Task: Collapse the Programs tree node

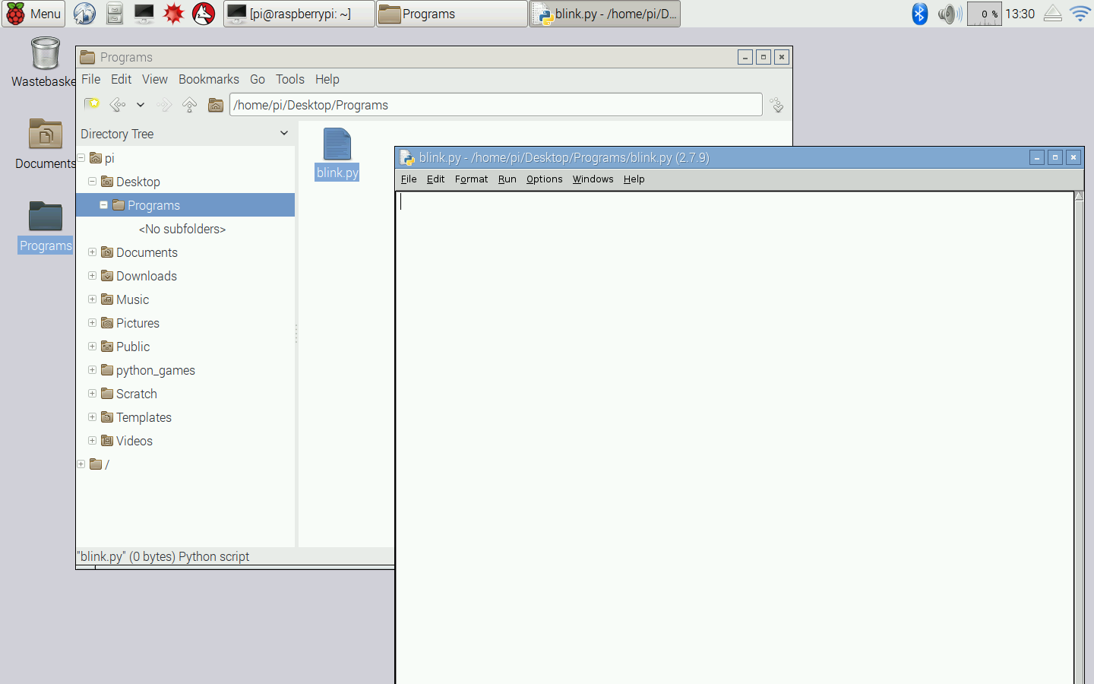Action: [x=103, y=204]
